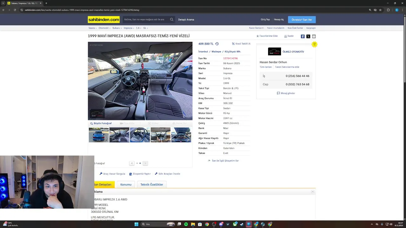Open the browser profile avatar
This screenshot has height=228, width=406.
[396, 10]
